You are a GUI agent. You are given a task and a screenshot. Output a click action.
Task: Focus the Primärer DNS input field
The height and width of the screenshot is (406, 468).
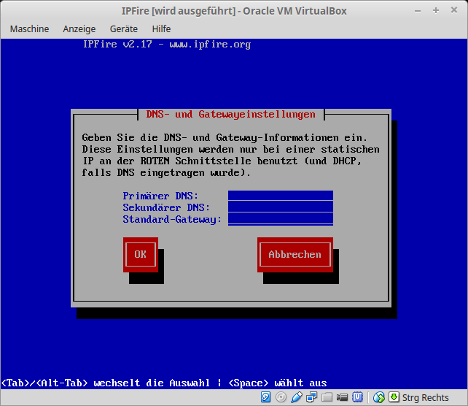[281, 196]
